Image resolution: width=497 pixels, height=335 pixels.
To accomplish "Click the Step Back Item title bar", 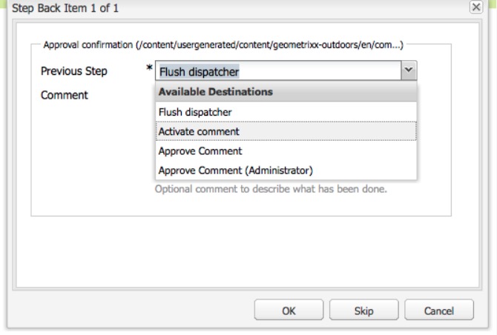I will (x=223, y=7).
